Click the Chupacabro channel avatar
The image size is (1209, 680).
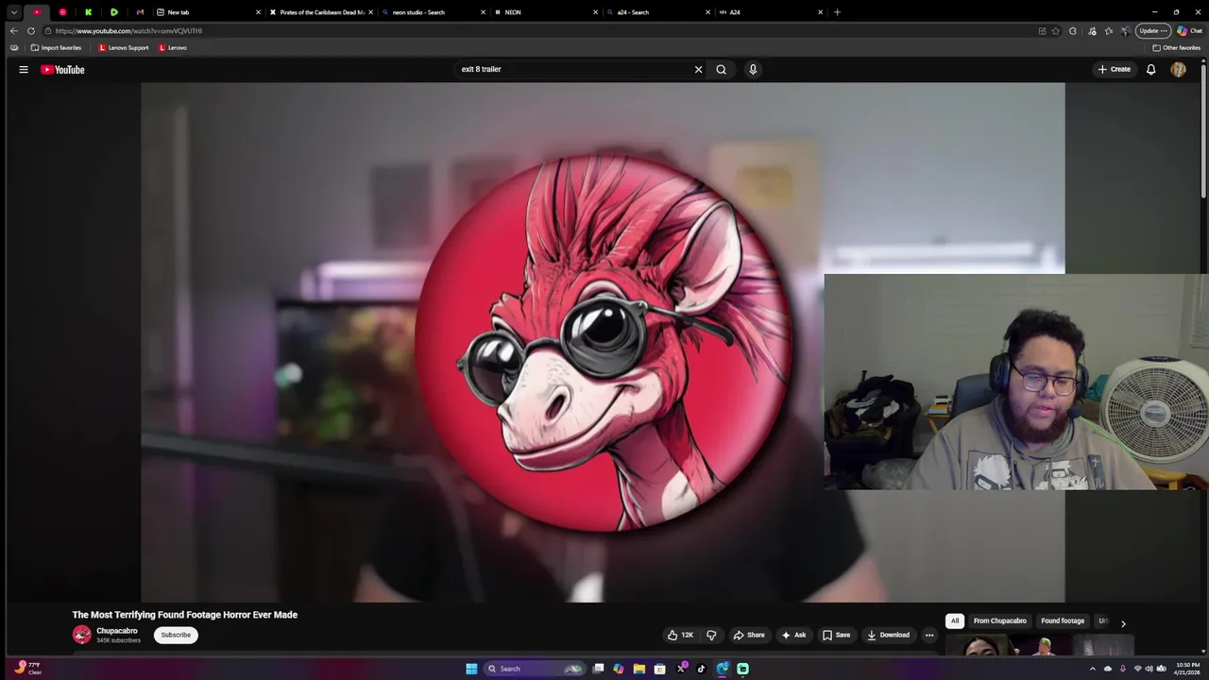[x=82, y=635]
